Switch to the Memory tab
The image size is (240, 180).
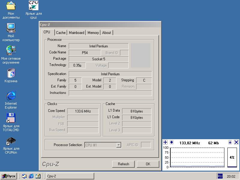[x=93, y=33]
